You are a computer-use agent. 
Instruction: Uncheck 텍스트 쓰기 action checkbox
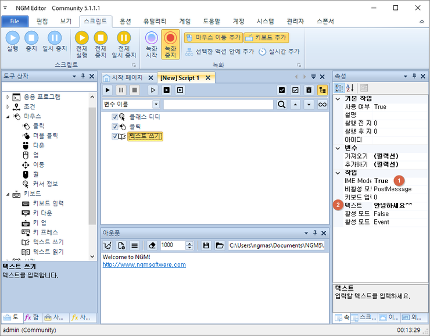(114, 137)
